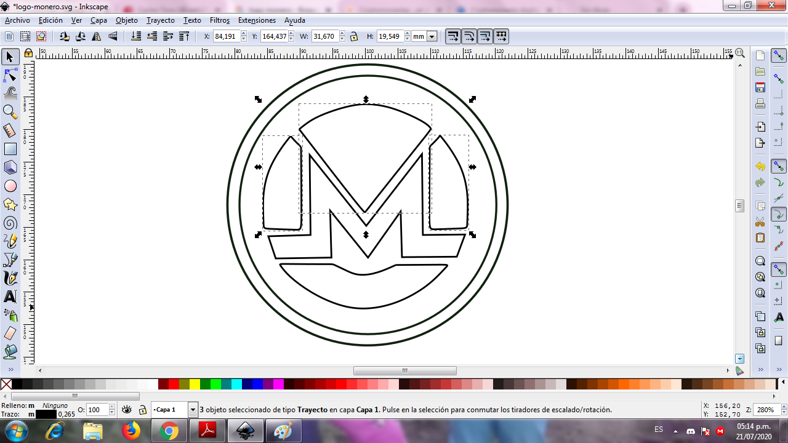Image resolution: width=788 pixels, height=443 pixels.
Task: Increase height H spinner
Action: (x=408, y=34)
